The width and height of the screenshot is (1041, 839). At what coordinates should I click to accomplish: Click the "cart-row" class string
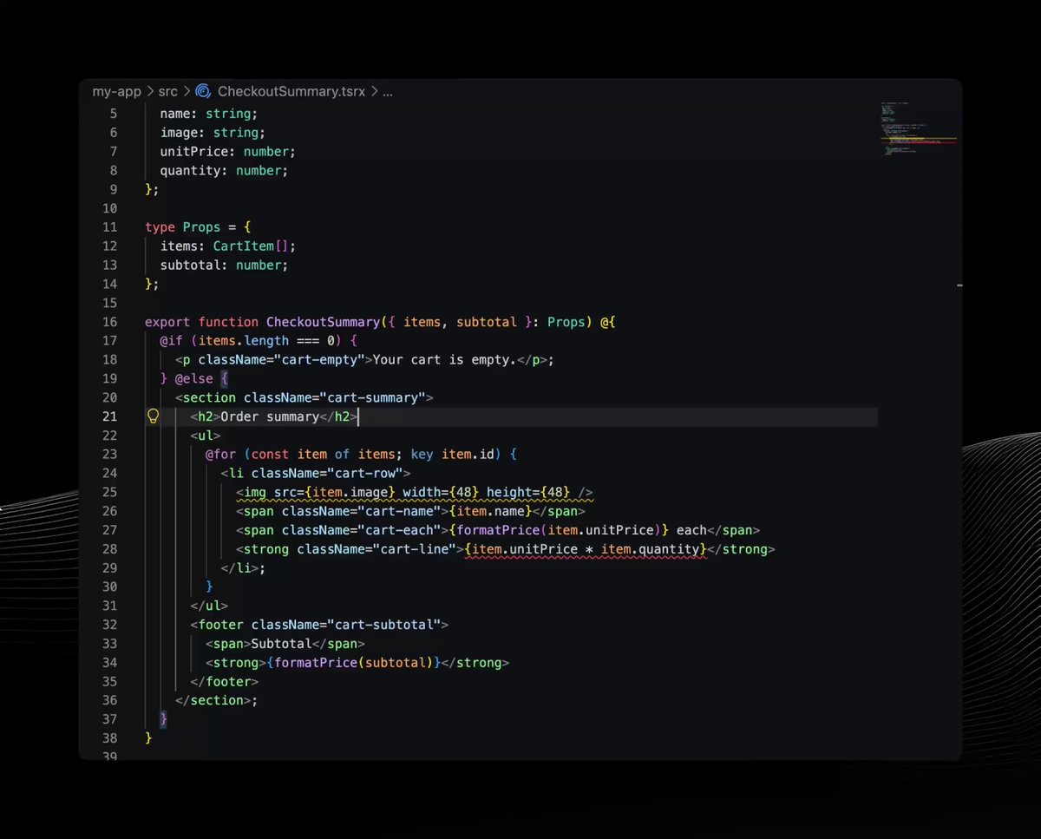tap(364, 474)
